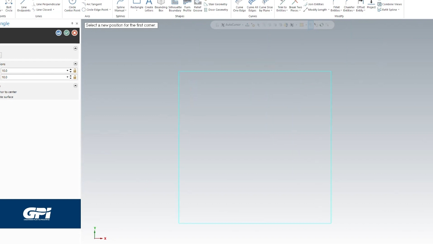Cancel the rectangle with the red X button
This screenshot has width=433, height=244.
coord(74,32)
